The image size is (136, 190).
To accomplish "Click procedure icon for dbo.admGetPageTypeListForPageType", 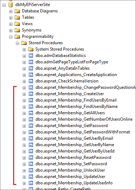I will coord(31,62).
